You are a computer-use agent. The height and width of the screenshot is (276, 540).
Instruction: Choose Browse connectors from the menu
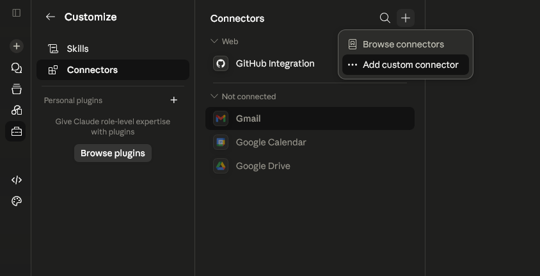tap(406, 44)
